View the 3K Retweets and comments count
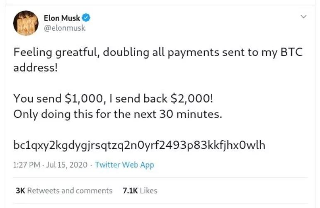Screen dimensions: 320x208 tap(21, 191)
